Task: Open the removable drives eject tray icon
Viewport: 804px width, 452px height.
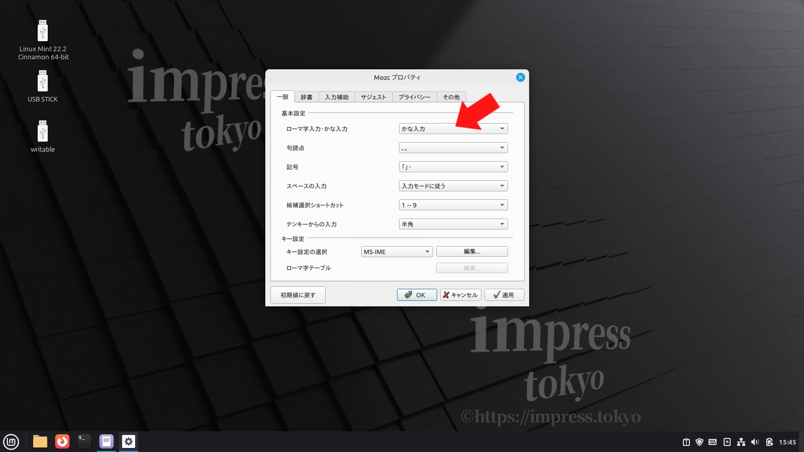Action: click(x=727, y=442)
